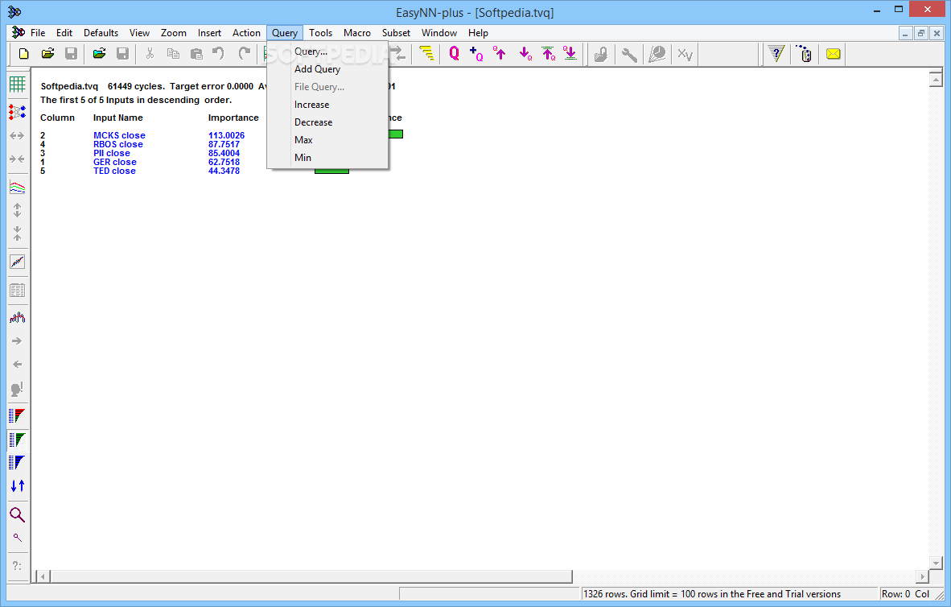Click the yellow envelope mail icon
The height and width of the screenshot is (607, 951).
[834, 54]
